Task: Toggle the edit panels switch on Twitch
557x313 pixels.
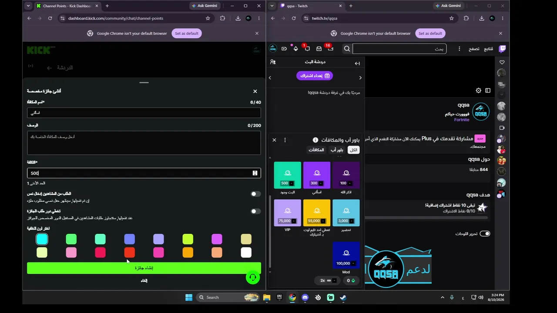Action: 485,234
